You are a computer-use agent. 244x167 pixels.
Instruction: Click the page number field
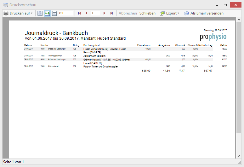[x=95, y=13]
